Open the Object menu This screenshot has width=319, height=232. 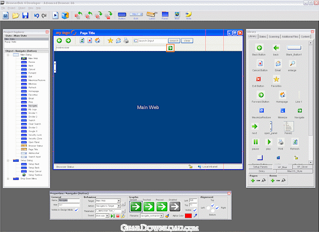click(22, 8)
